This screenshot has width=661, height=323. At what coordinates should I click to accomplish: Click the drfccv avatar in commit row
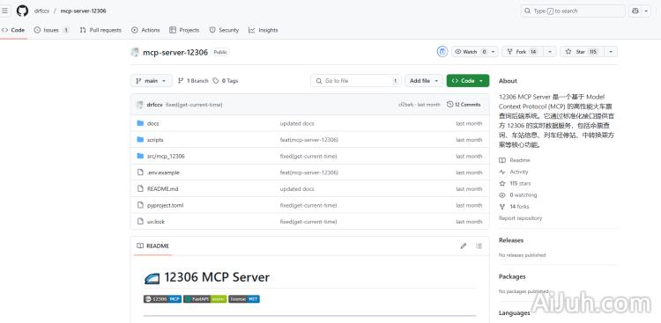point(139,105)
